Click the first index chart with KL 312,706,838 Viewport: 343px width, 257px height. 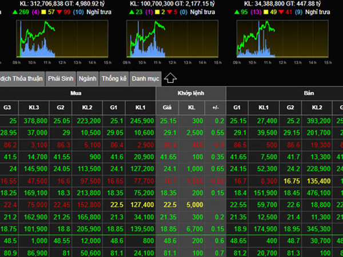(x=62, y=39)
